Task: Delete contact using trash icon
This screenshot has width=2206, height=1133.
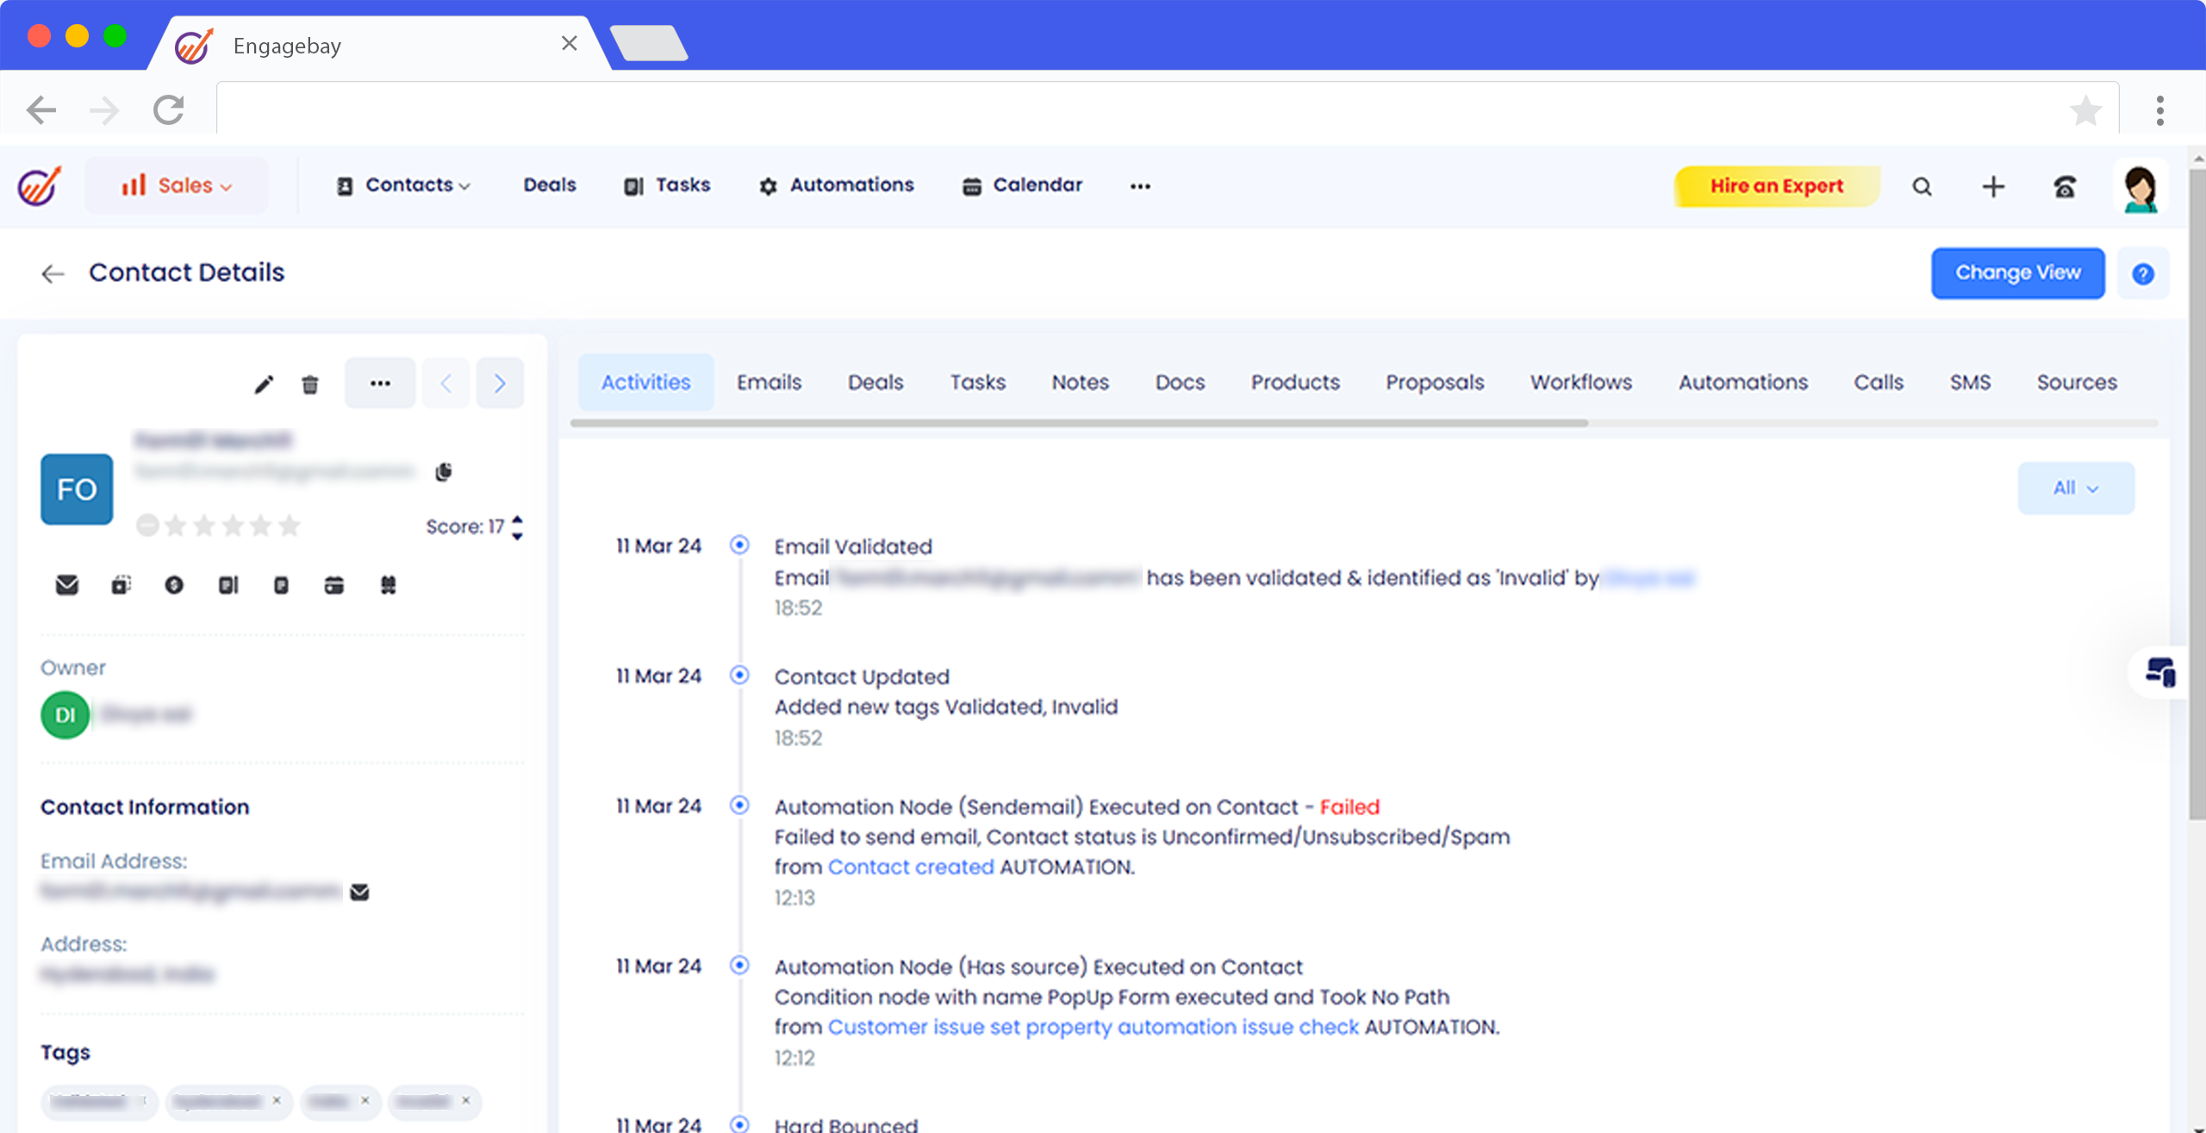Action: pos(310,384)
